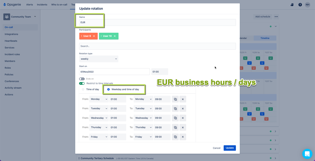This screenshot has width=315, height=161.
Task: Open the Rotation type weekly dropdown
Action: point(99,59)
